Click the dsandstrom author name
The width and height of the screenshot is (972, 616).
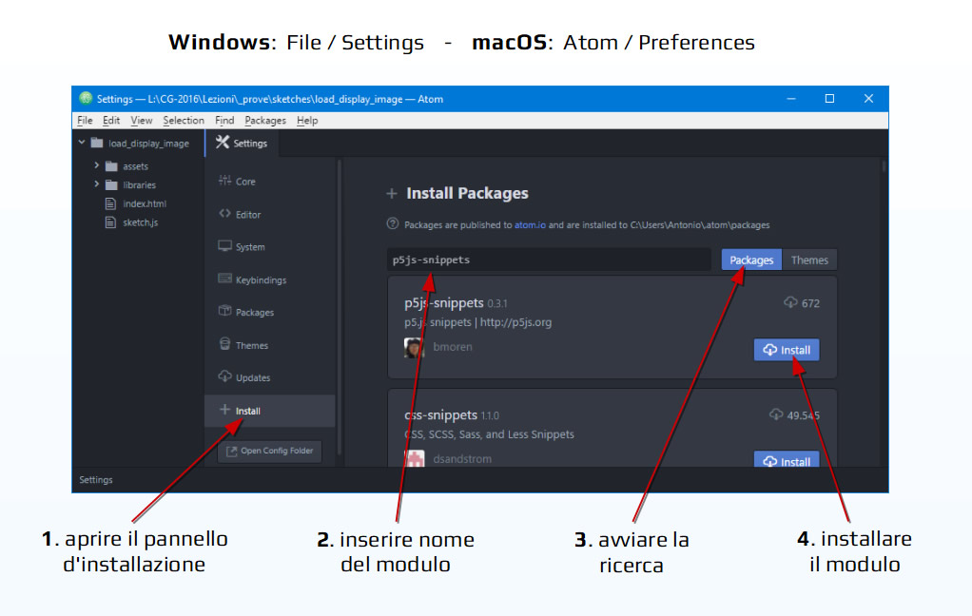click(x=462, y=459)
